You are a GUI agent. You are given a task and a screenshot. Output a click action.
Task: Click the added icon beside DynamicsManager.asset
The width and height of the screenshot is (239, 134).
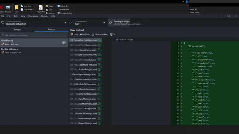coord(99,79)
